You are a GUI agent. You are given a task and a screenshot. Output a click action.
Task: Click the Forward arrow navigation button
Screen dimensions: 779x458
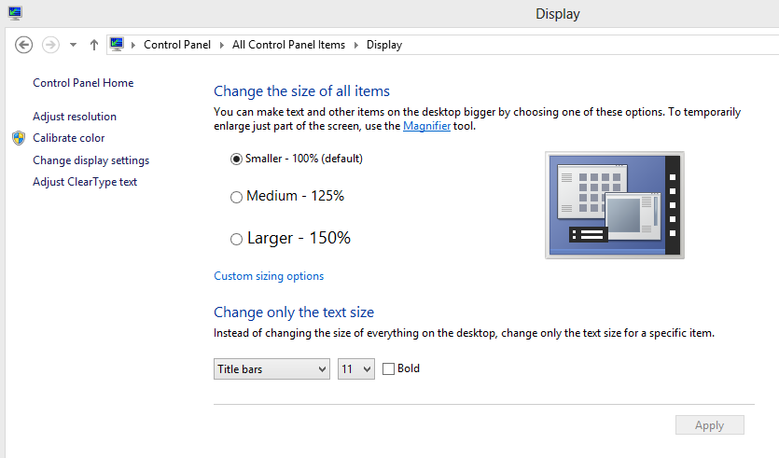point(50,45)
